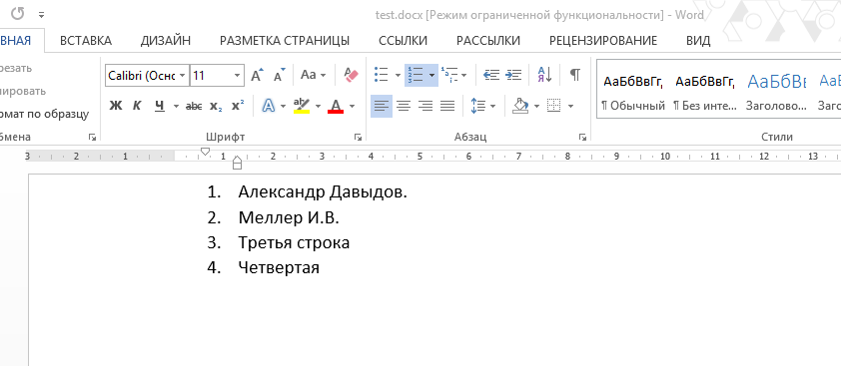Click the borders button
841x366 pixels.
pyautogui.click(x=554, y=106)
